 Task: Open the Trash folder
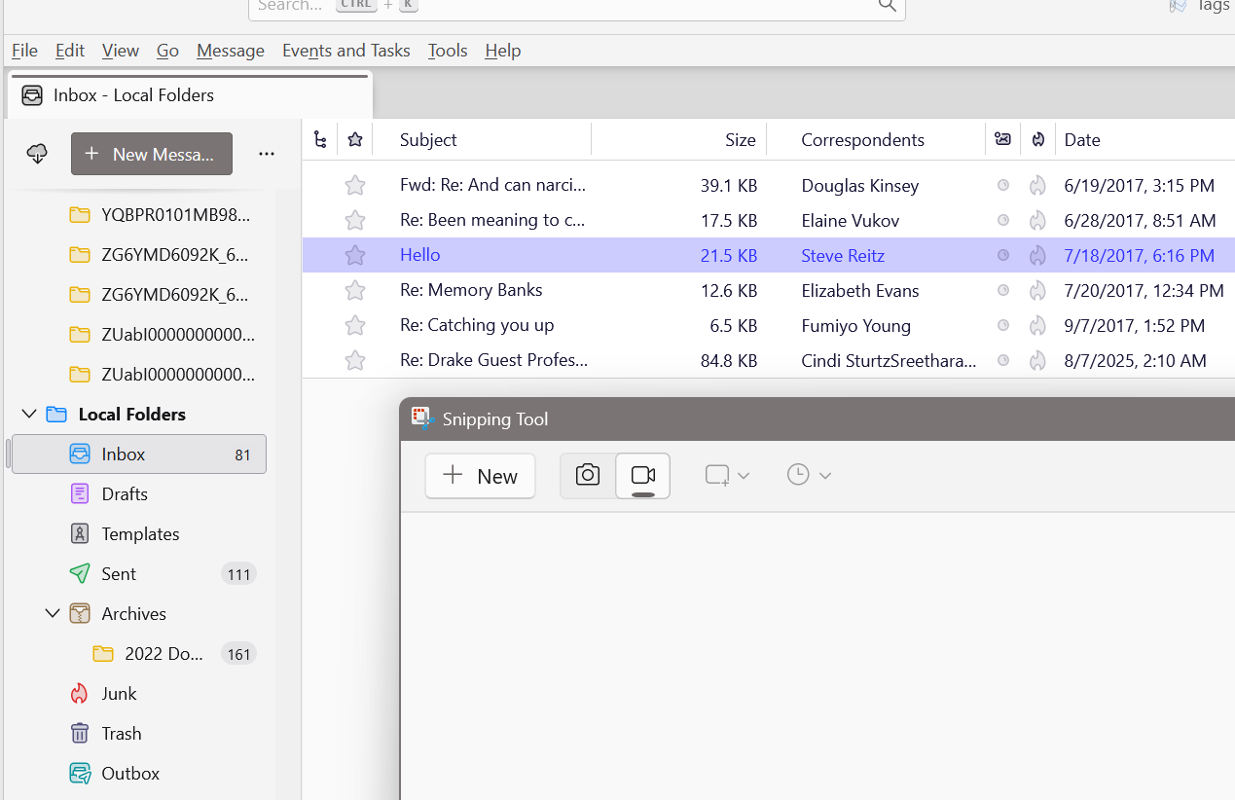coord(121,734)
